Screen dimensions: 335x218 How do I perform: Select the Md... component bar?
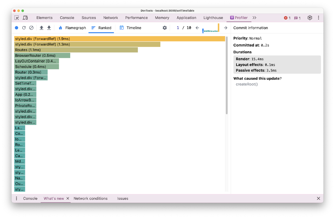[x=20, y=161]
